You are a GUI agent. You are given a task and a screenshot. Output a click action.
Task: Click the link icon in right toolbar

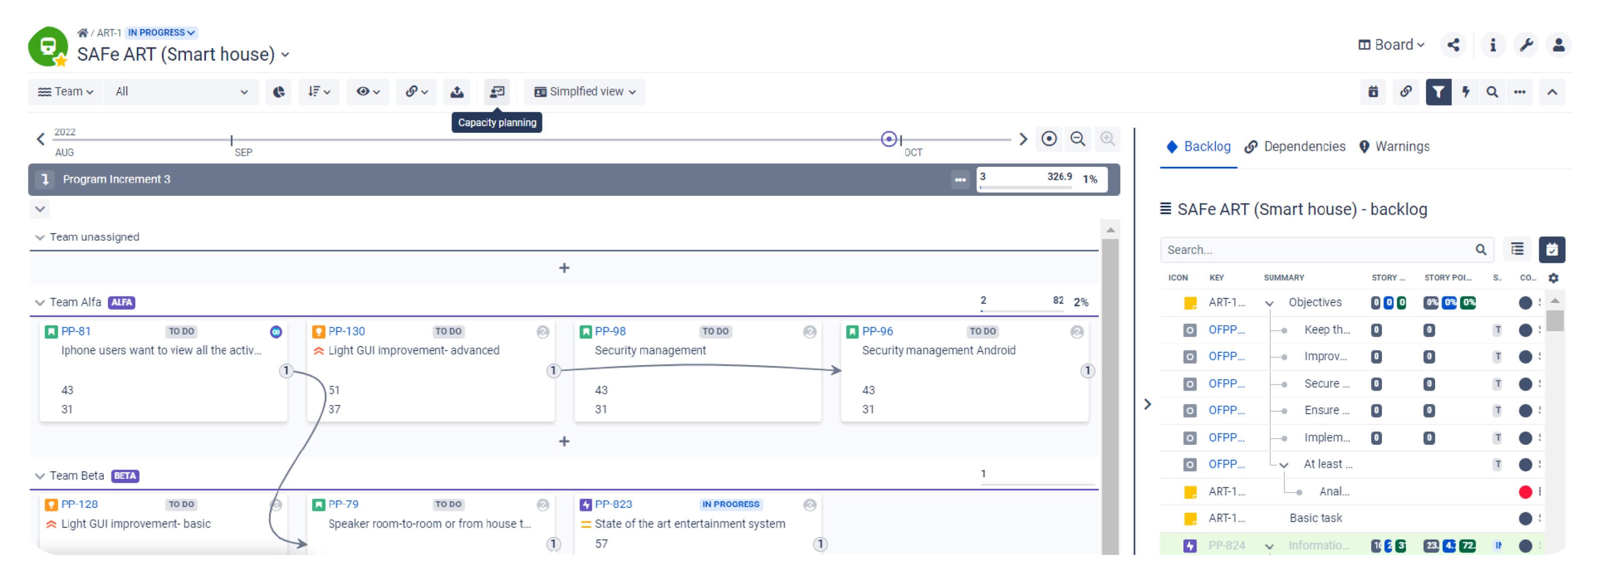click(x=1406, y=92)
